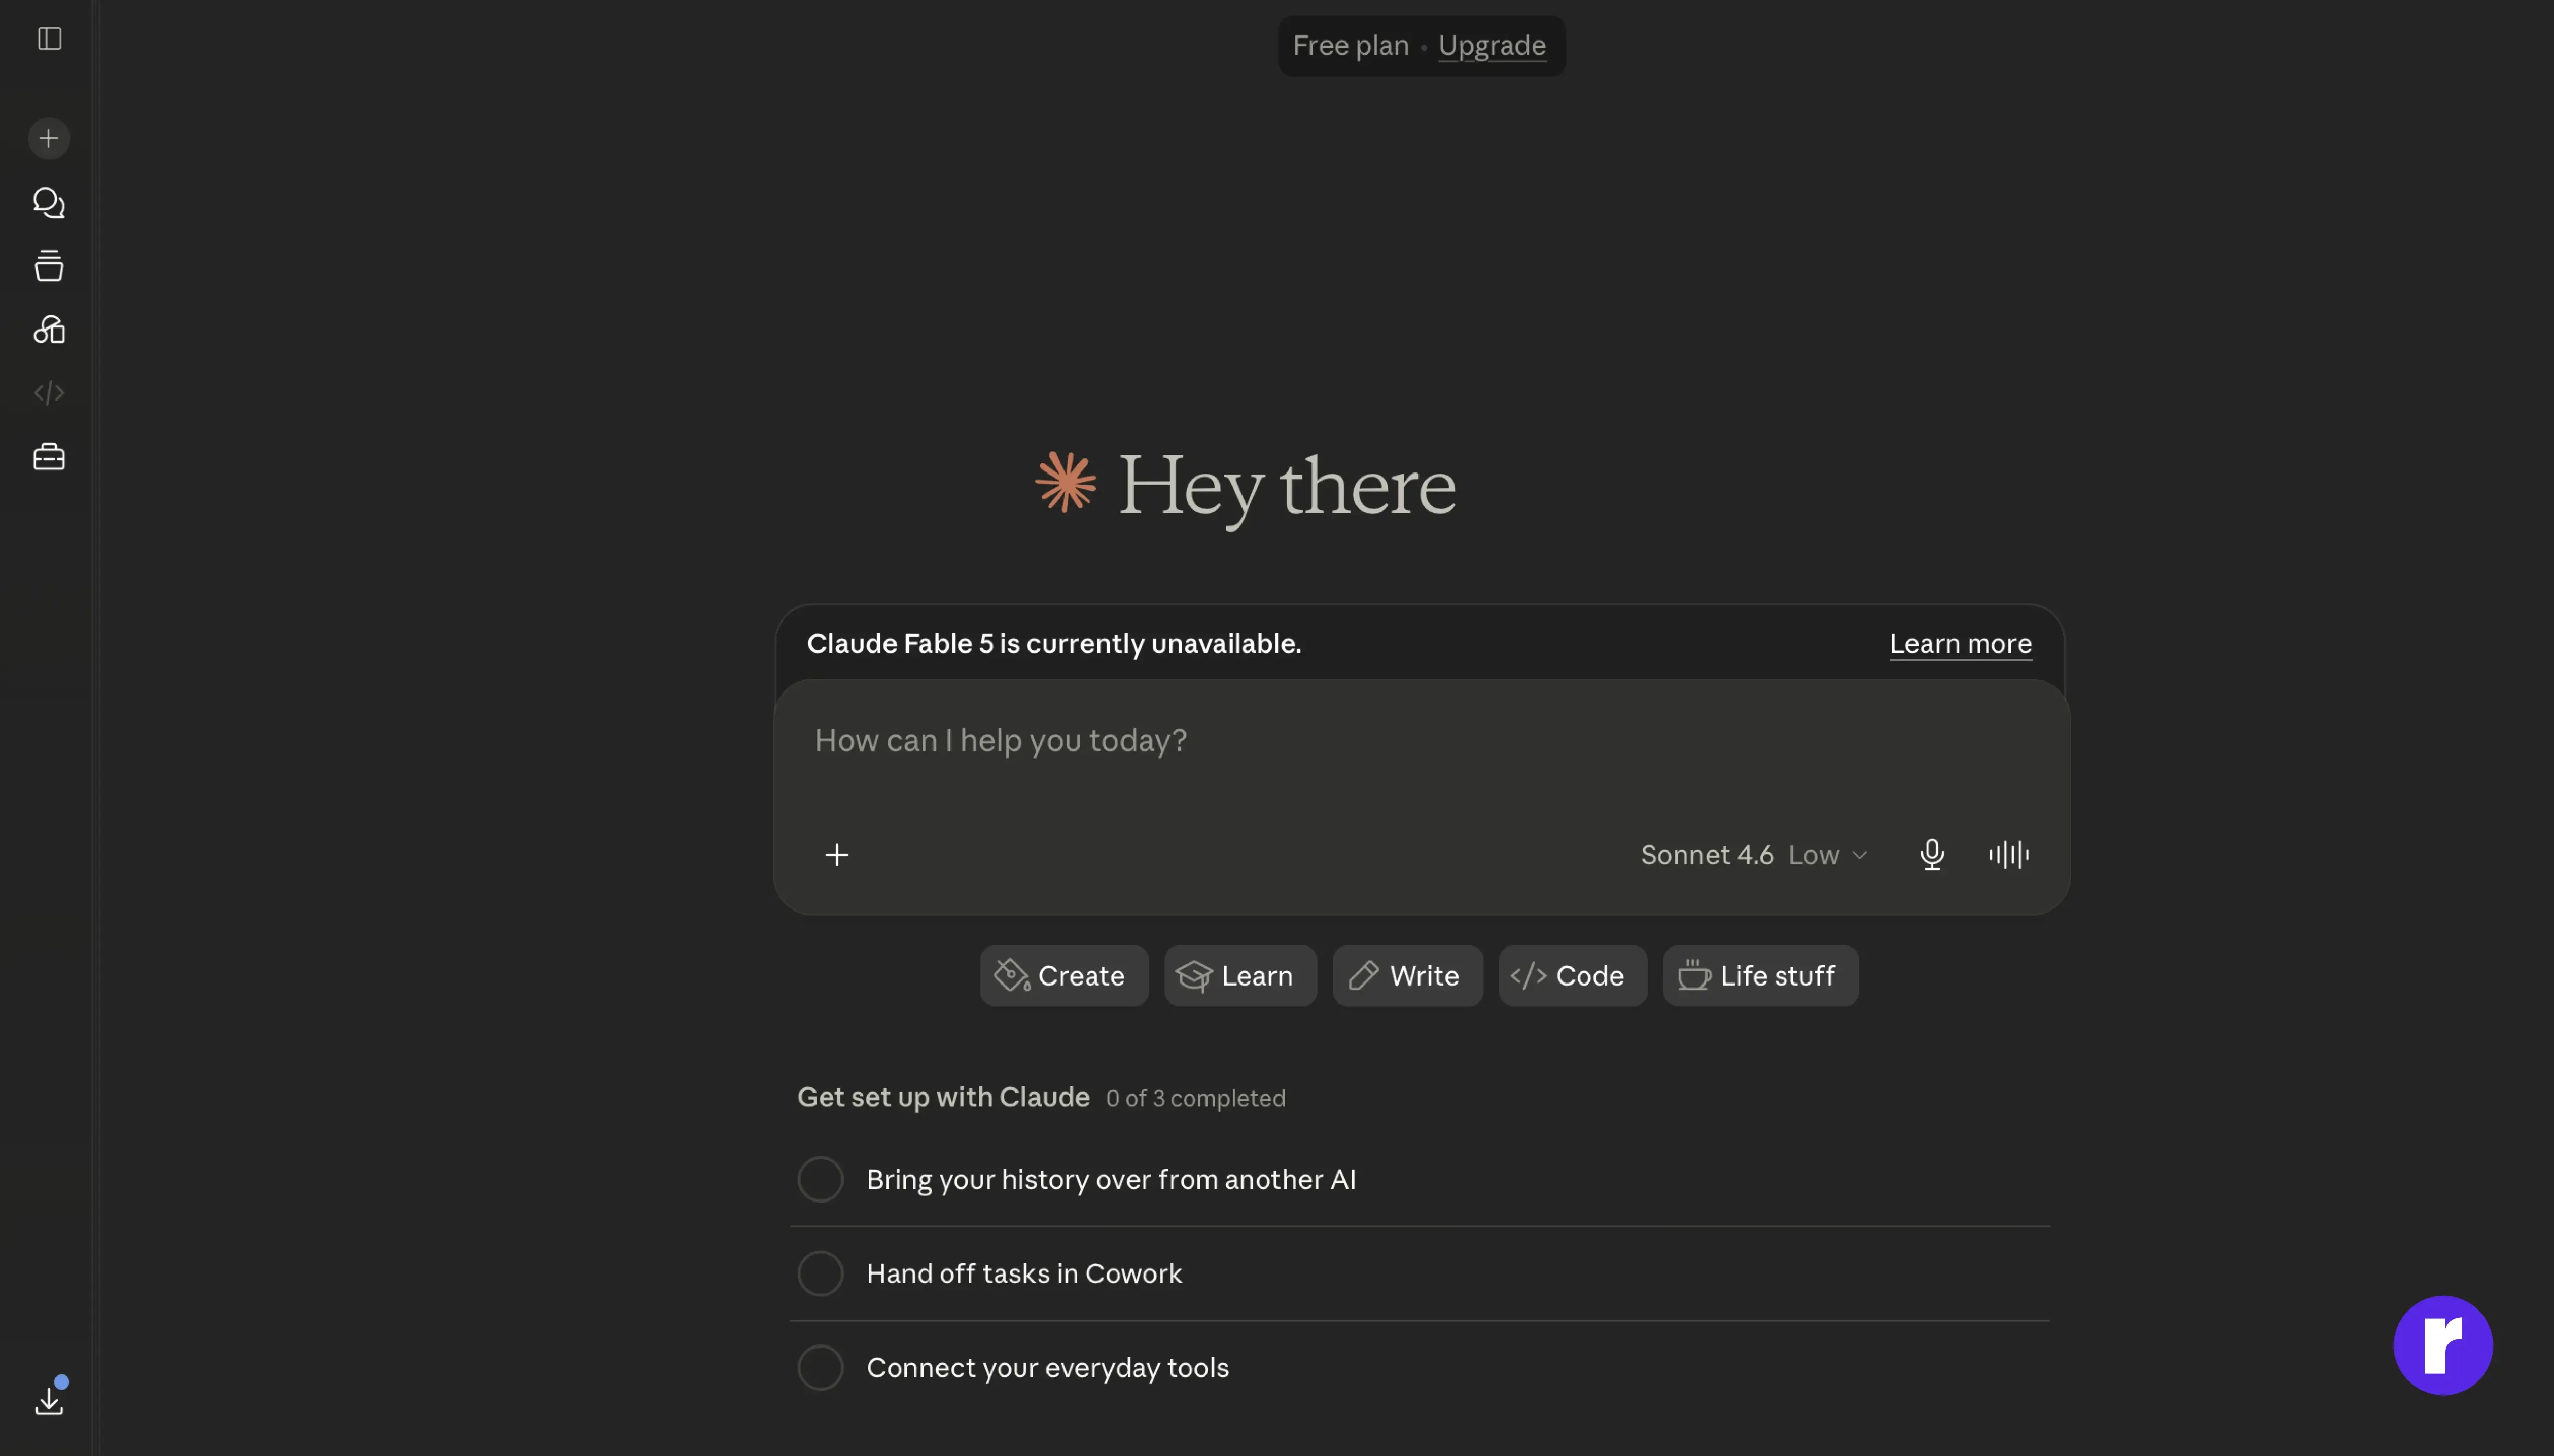Screen dimensions: 2554x1456
Task: Check 'Bring your history over' circle
Action: tap(821, 1179)
